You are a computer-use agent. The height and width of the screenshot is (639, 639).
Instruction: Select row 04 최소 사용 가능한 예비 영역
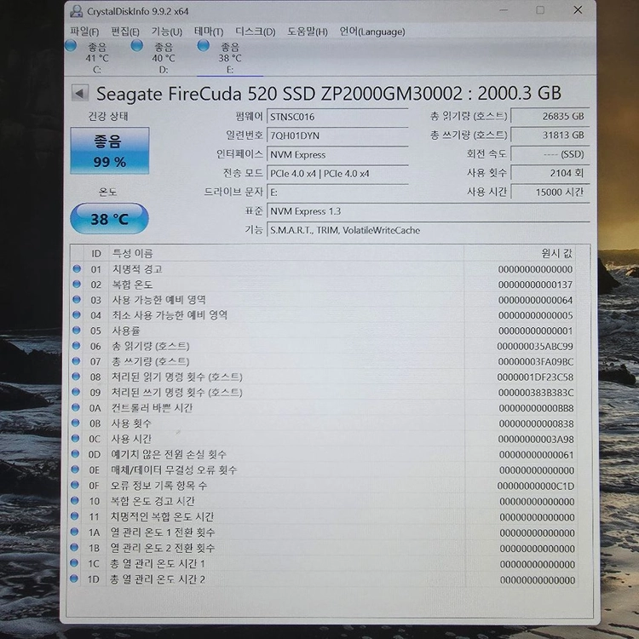pyautogui.click(x=325, y=315)
